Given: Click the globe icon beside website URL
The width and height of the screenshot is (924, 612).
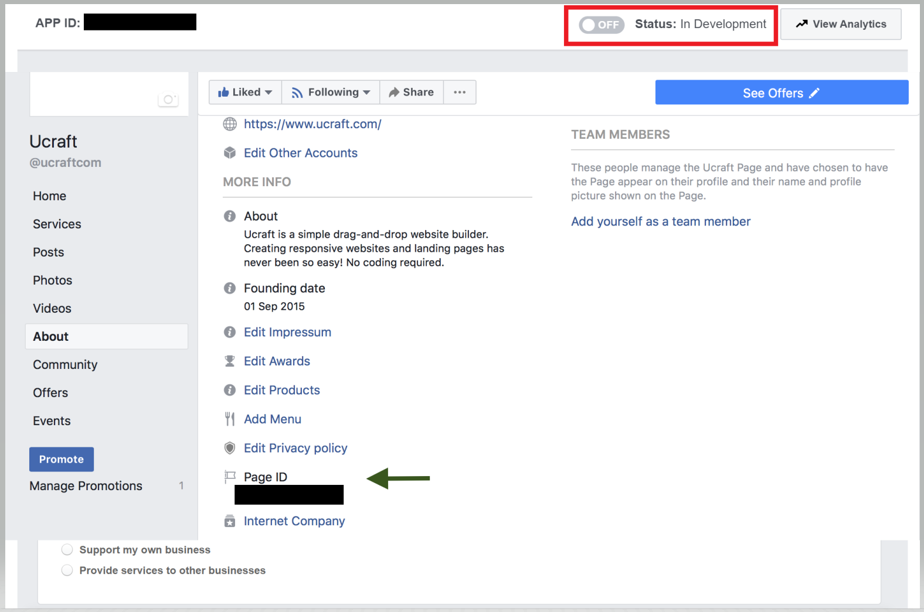Looking at the screenshot, I should [230, 124].
